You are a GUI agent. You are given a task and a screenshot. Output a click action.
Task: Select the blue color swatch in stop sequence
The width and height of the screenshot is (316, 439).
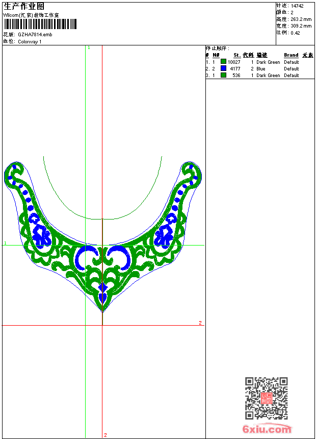pos(223,68)
